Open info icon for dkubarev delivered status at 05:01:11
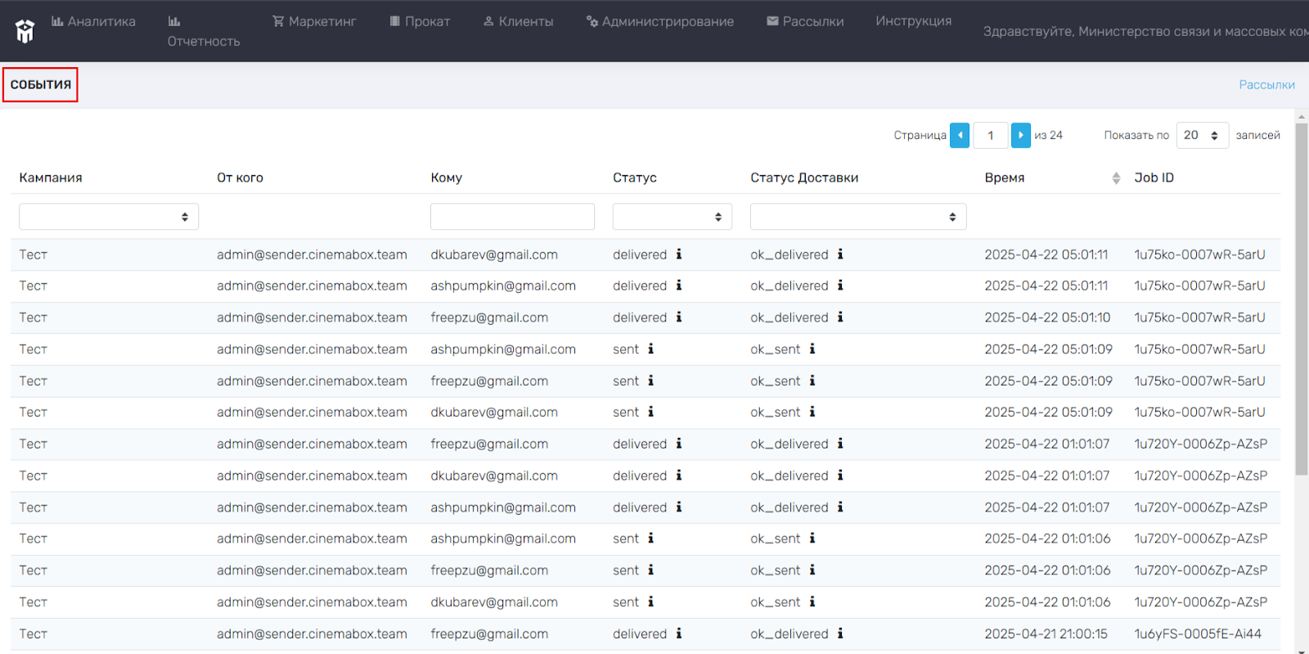Viewport: 1309px width, 654px height. pos(679,255)
